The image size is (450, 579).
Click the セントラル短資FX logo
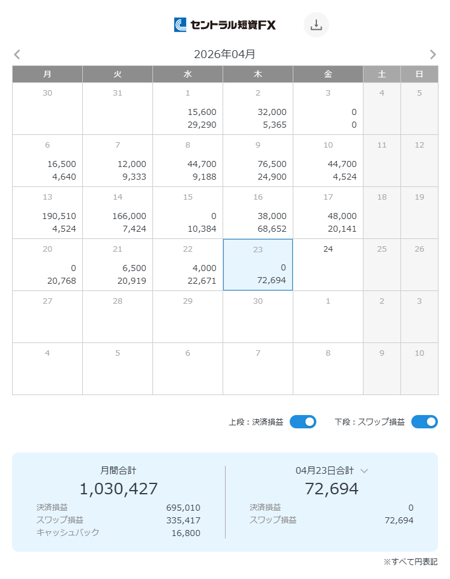tap(225, 25)
